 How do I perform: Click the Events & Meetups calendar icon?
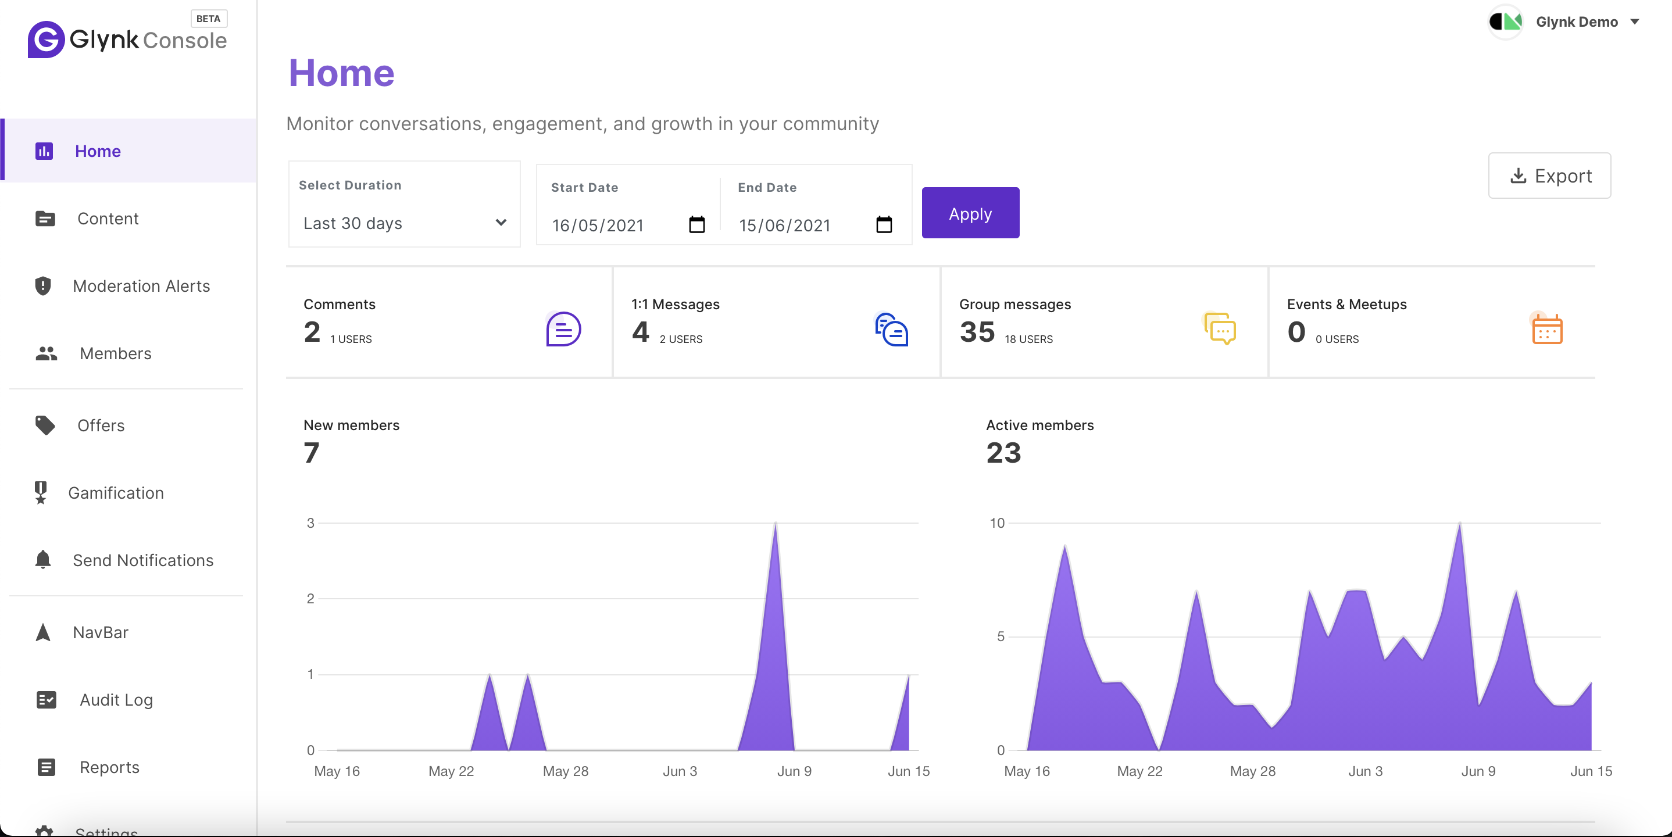pos(1547,329)
